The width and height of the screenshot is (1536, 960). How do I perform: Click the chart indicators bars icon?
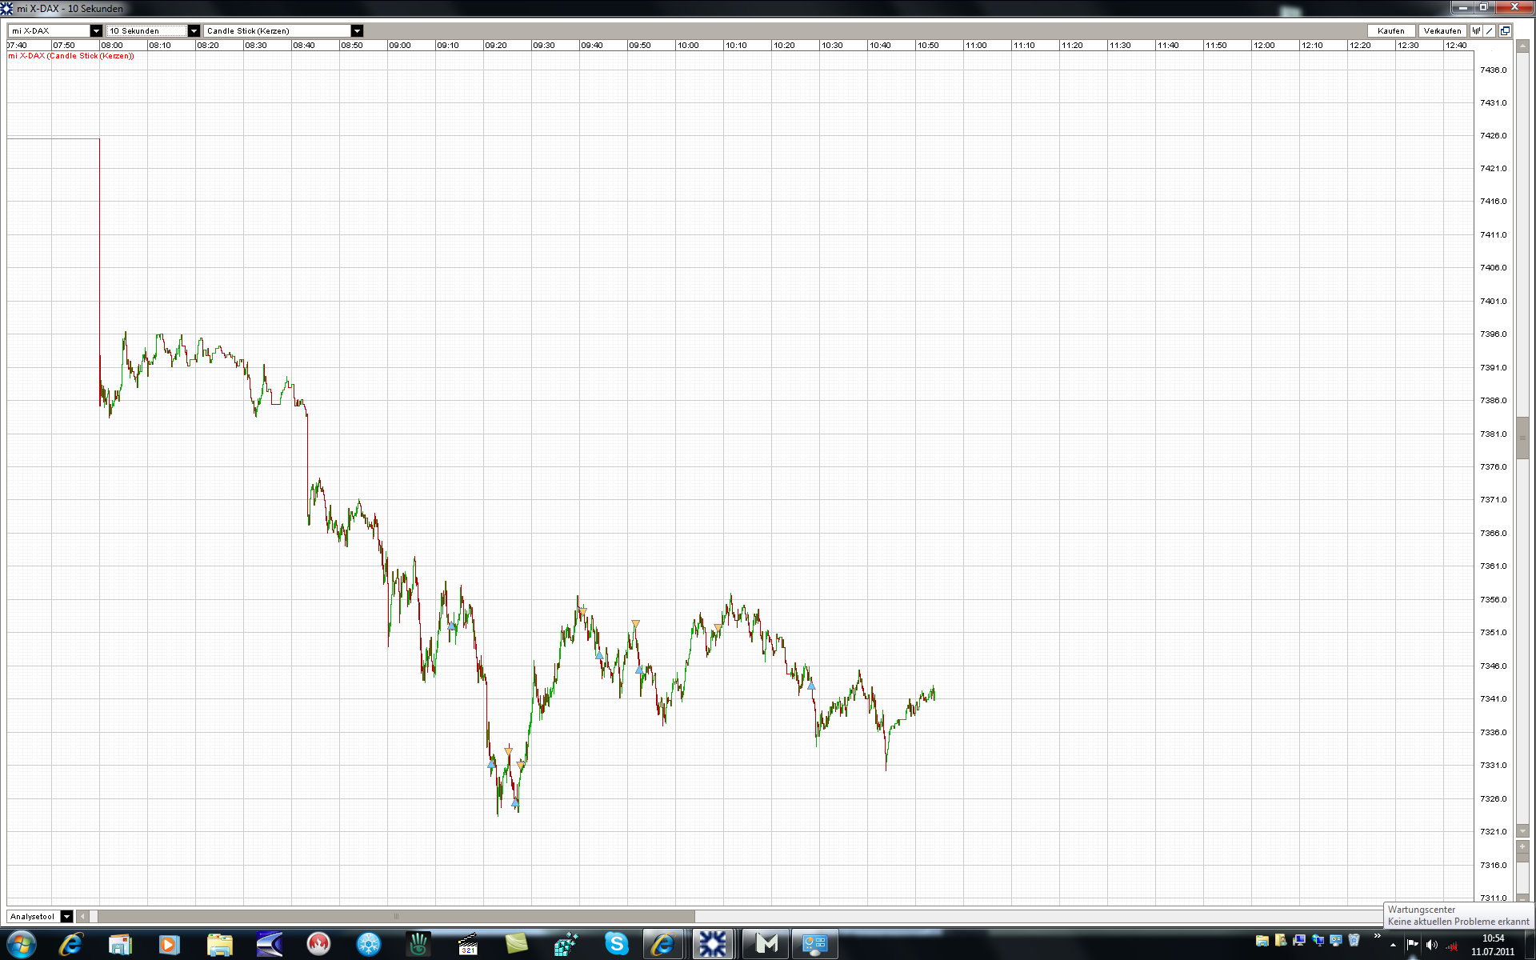coord(1476,31)
